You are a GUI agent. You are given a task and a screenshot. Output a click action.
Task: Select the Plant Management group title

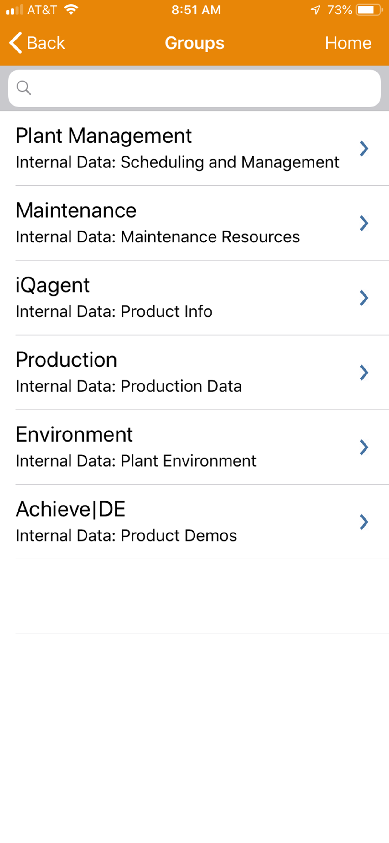(x=104, y=135)
